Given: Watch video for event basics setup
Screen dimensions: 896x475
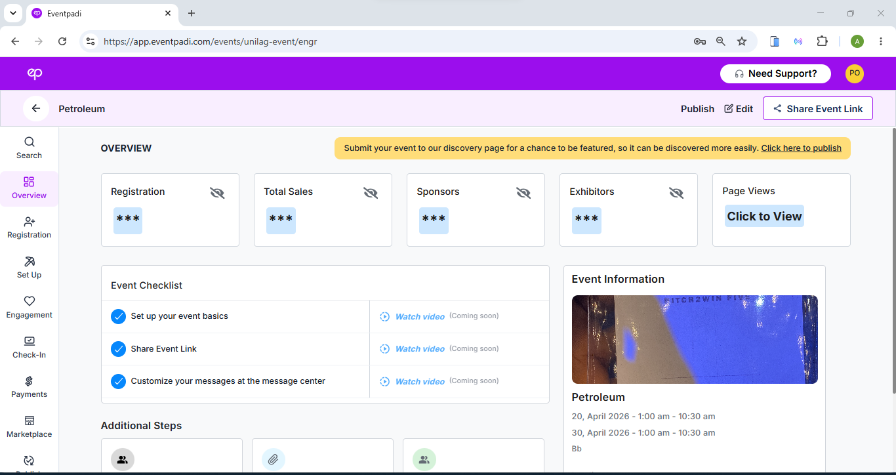Looking at the screenshot, I should pos(413,317).
